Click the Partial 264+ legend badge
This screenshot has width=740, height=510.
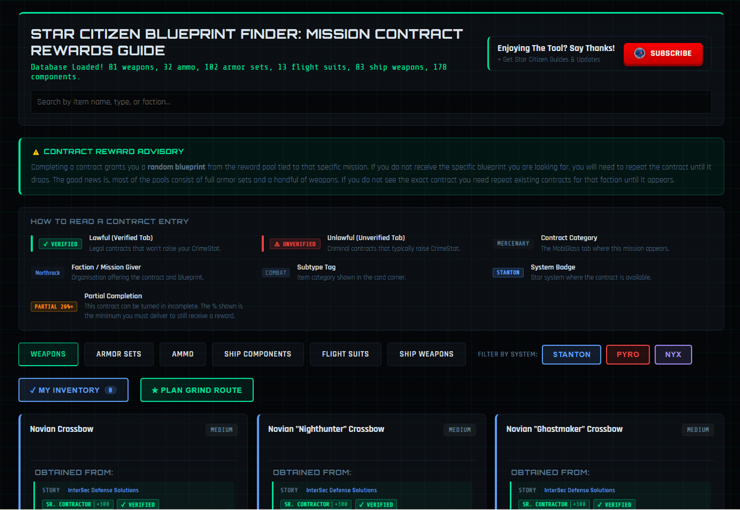pos(54,307)
